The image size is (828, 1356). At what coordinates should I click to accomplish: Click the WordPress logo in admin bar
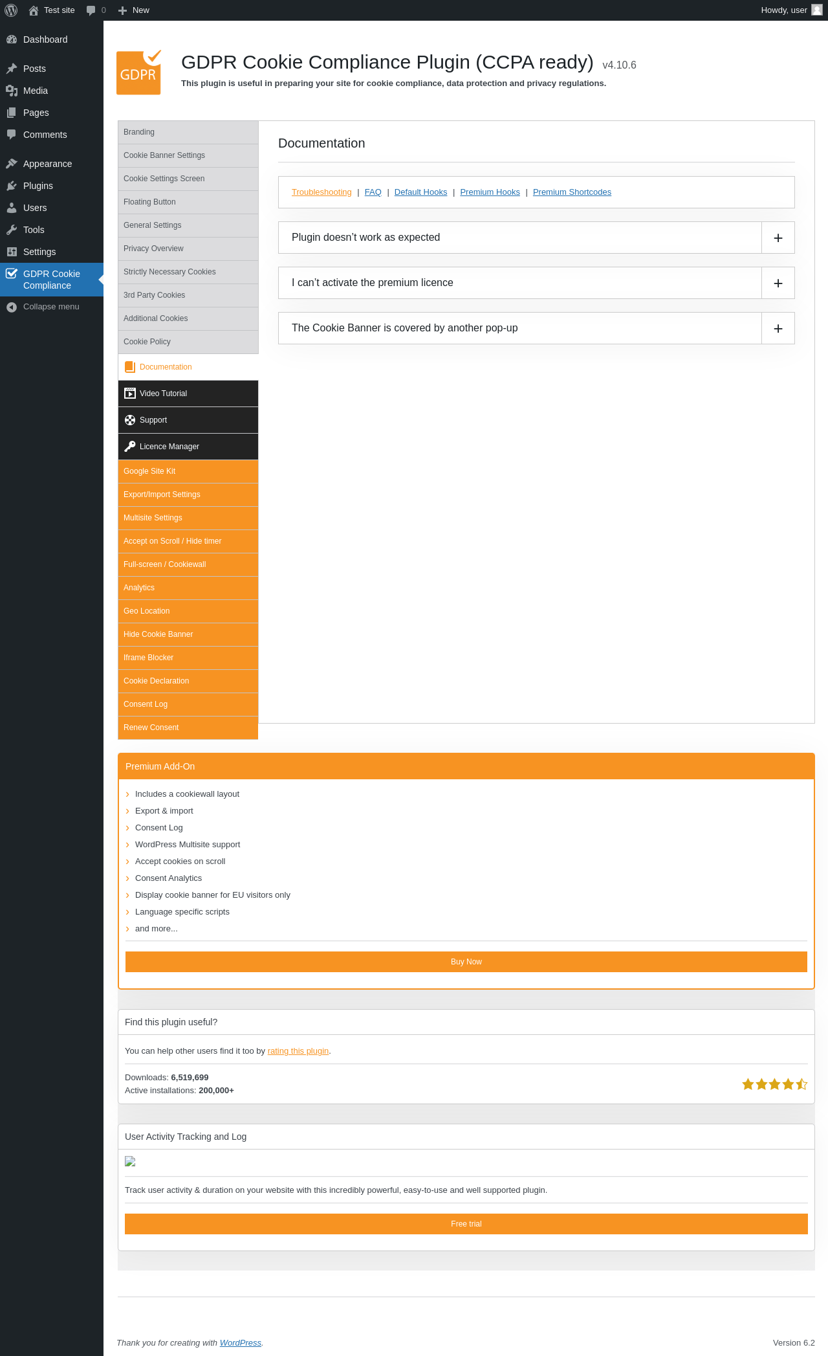11,10
